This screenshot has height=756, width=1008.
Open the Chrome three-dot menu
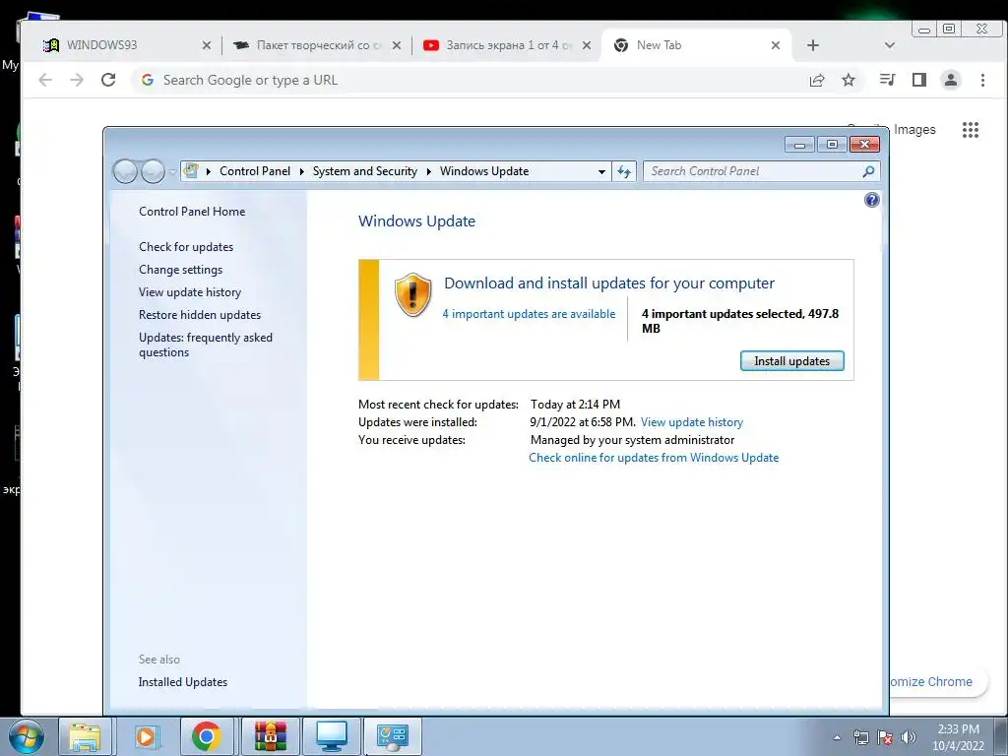pyautogui.click(x=982, y=80)
